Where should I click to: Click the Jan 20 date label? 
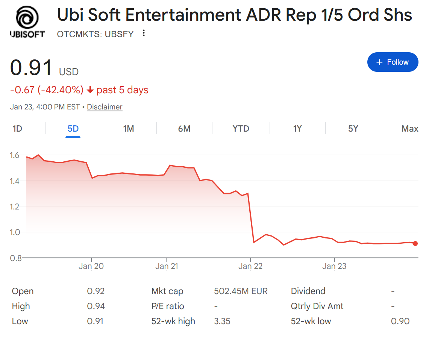click(91, 266)
